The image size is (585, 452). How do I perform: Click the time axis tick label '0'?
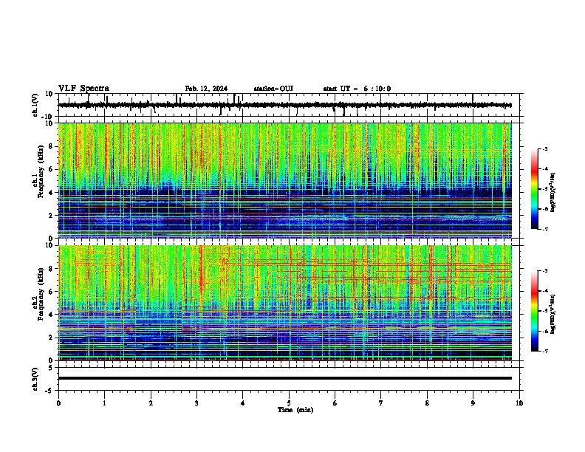pyautogui.click(x=58, y=403)
